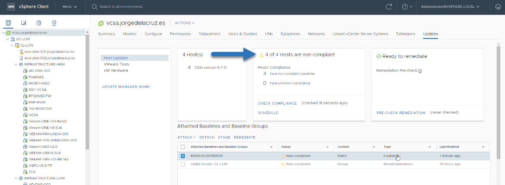Viewport: 505px width, 185px height.
Task: Click the MICRO-K8S2 VM icon
Action: click(x=25, y=83)
